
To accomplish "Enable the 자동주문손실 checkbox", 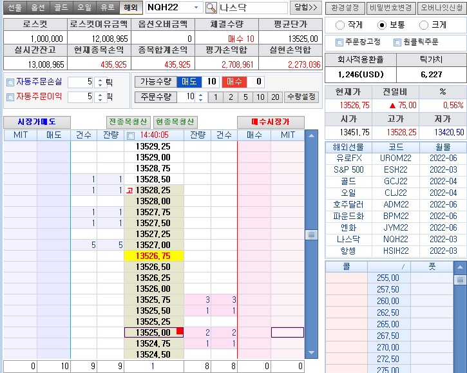I will click(10, 82).
